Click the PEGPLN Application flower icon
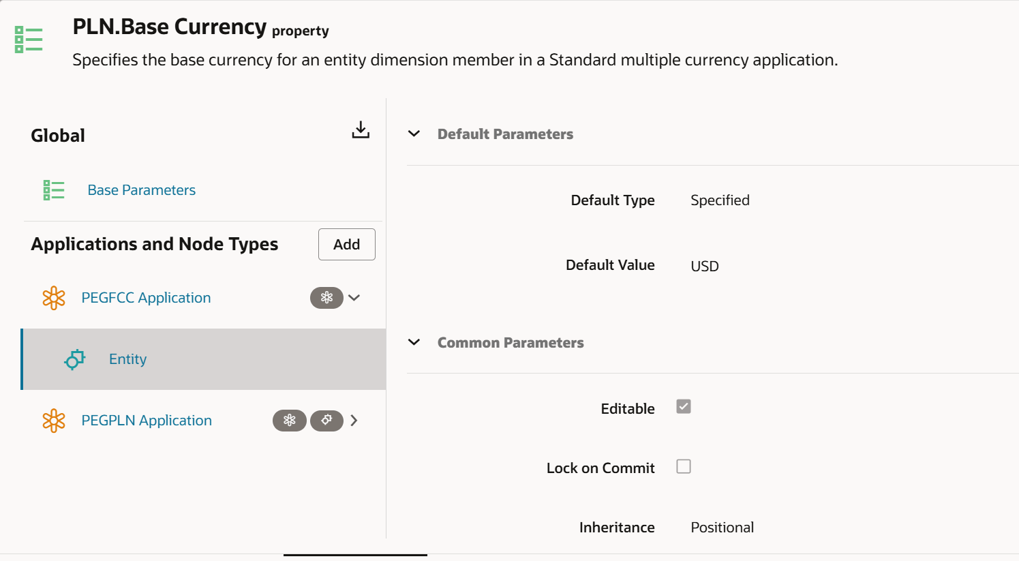 tap(54, 421)
